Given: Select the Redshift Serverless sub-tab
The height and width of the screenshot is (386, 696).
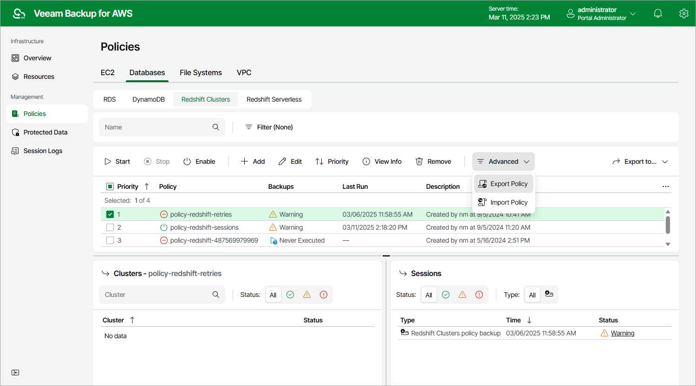Looking at the screenshot, I should 274,99.
